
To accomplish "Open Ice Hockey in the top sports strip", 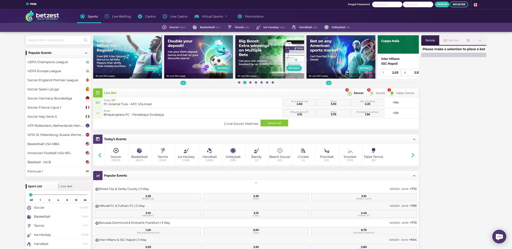I will click(270, 27).
